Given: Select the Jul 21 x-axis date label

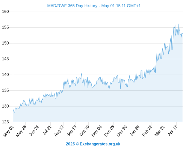Looking at the screenshot, I should tap(47, 130).
